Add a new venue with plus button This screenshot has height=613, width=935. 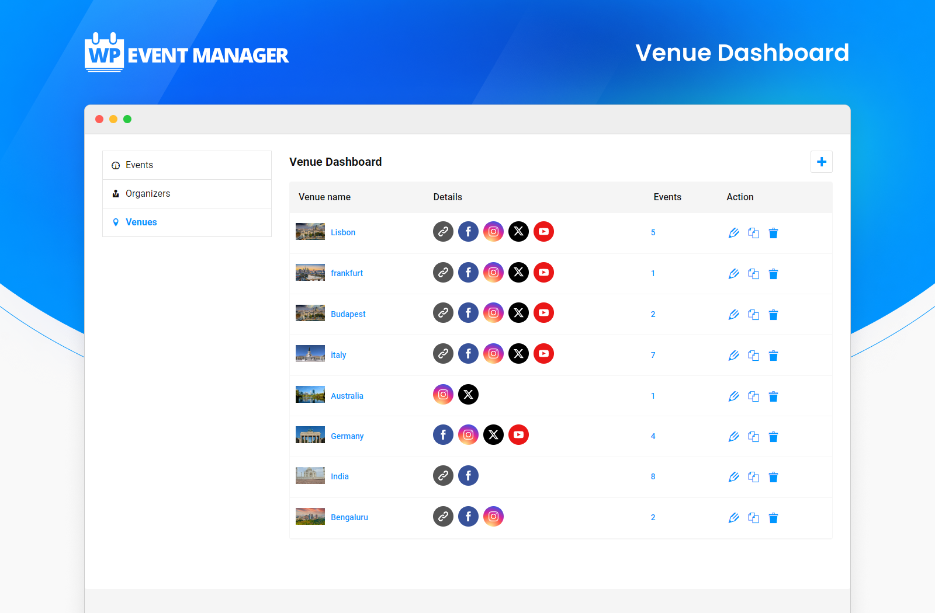tap(821, 162)
